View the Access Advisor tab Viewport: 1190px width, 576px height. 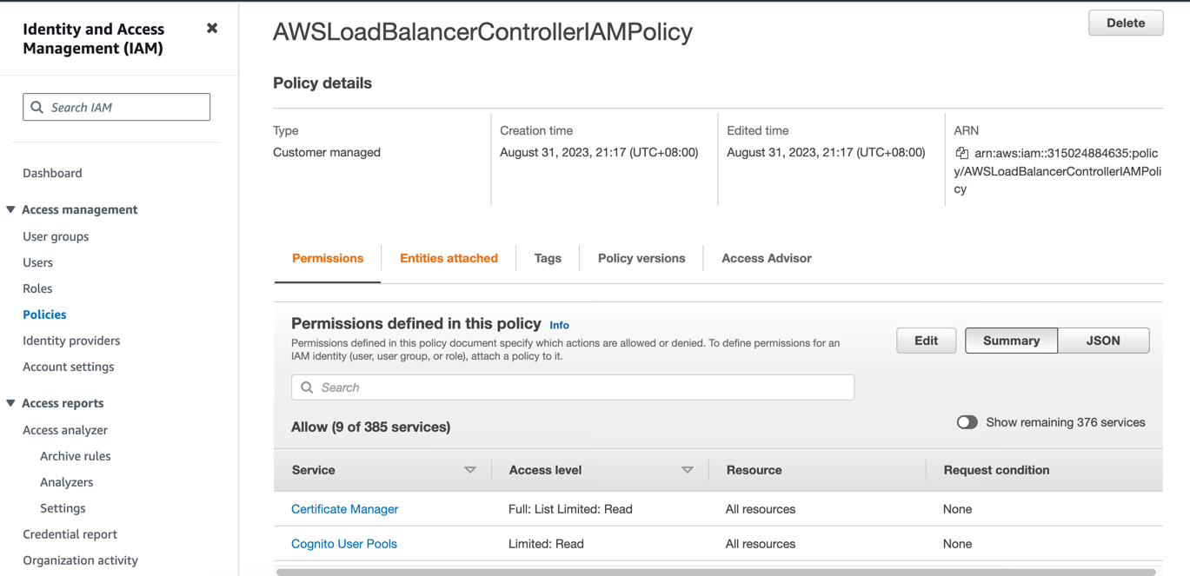[766, 258]
